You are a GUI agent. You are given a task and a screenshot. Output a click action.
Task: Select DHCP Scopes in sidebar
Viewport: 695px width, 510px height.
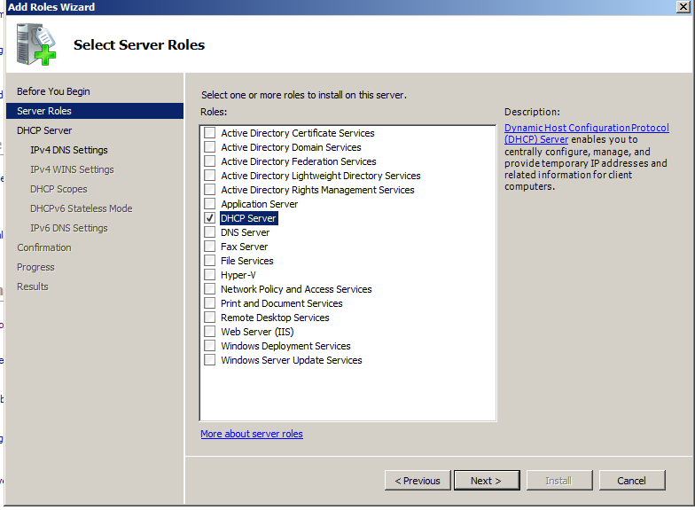click(59, 189)
